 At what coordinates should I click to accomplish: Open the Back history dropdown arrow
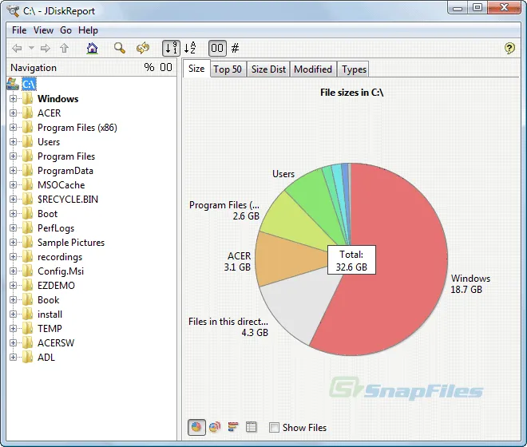pyautogui.click(x=31, y=48)
